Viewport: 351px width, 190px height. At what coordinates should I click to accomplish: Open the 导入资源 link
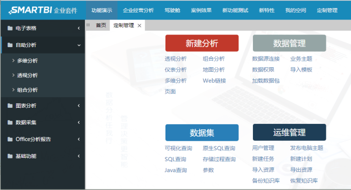pos(264,169)
